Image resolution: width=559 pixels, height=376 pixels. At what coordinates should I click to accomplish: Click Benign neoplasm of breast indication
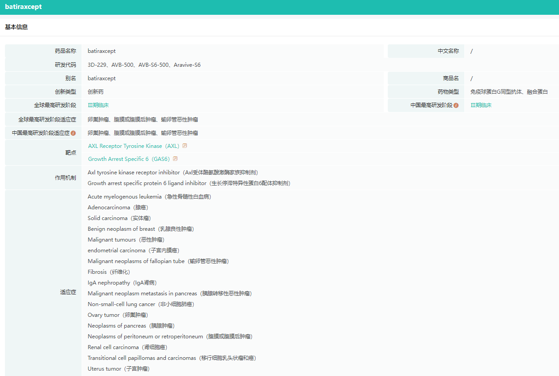[141, 229]
